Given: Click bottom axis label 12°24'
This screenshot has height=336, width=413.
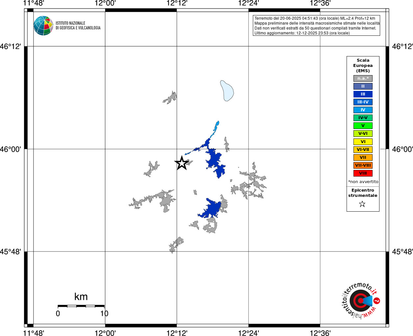Looking at the screenshot, I should tap(249, 333).
